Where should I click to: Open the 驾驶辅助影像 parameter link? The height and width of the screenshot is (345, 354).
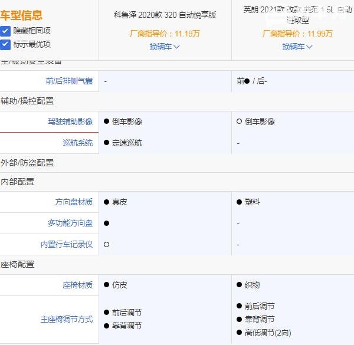(70, 121)
